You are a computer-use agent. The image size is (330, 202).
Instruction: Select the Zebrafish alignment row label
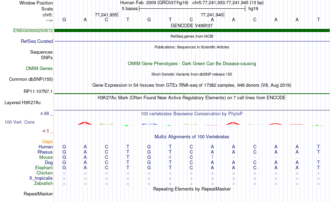pyautogui.click(x=43, y=183)
